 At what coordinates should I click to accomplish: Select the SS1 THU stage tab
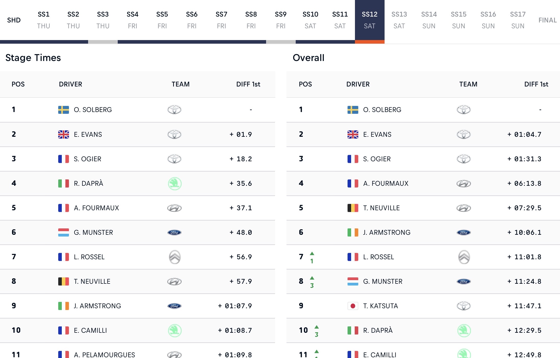(44, 20)
